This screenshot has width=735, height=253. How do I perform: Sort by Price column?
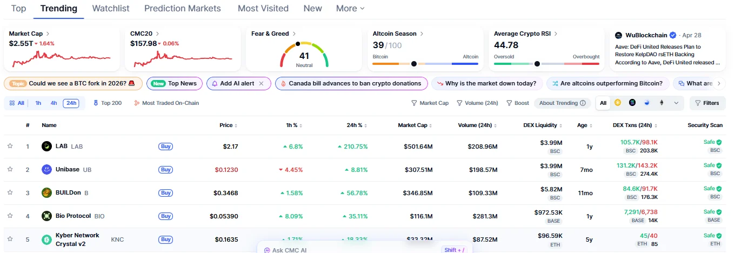click(229, 125)
